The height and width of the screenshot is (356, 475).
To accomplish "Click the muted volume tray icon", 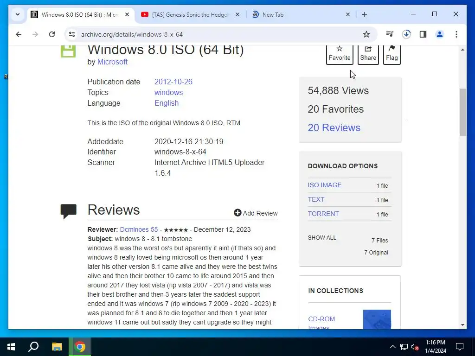I will pos(415,347).
